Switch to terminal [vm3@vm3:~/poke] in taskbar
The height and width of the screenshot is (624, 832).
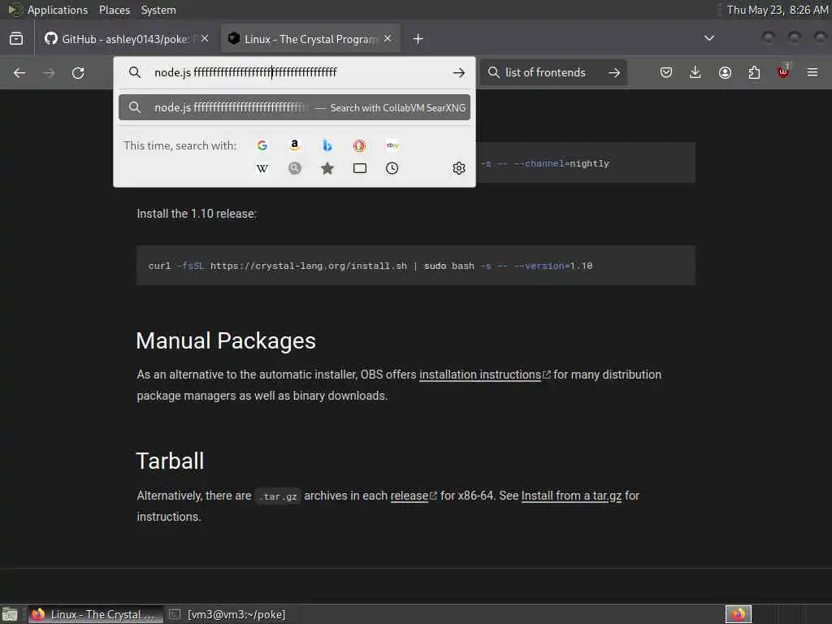coord(228,614)
